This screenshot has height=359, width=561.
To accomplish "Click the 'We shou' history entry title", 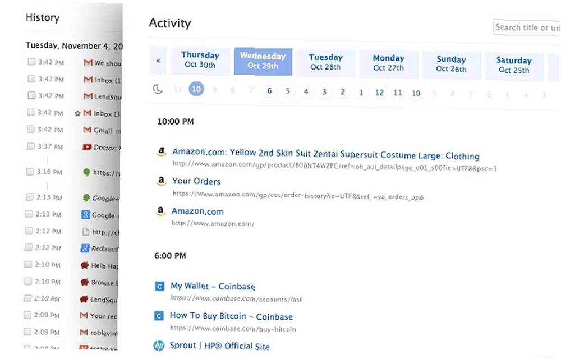I will pos(108,63).
